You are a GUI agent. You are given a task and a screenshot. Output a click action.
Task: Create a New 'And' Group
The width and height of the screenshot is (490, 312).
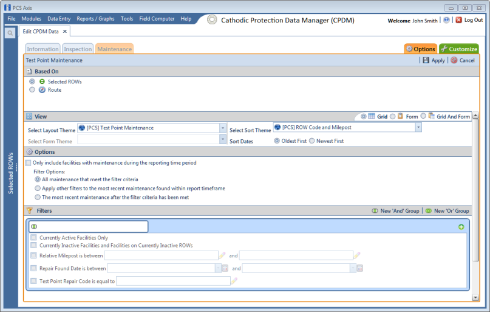pyautogui.click(x=396, y=211)
